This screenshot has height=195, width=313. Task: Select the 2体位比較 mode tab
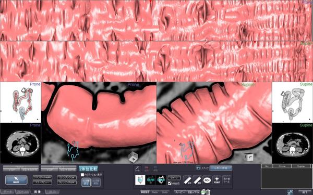point(88,168)
